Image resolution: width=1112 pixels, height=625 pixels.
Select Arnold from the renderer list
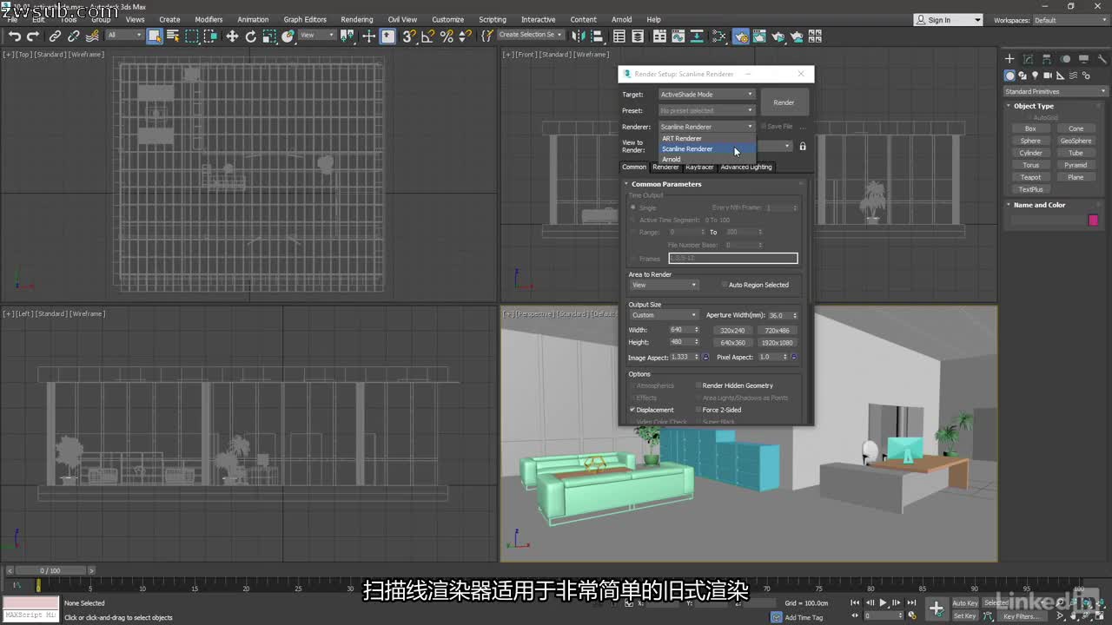point(707,159)
